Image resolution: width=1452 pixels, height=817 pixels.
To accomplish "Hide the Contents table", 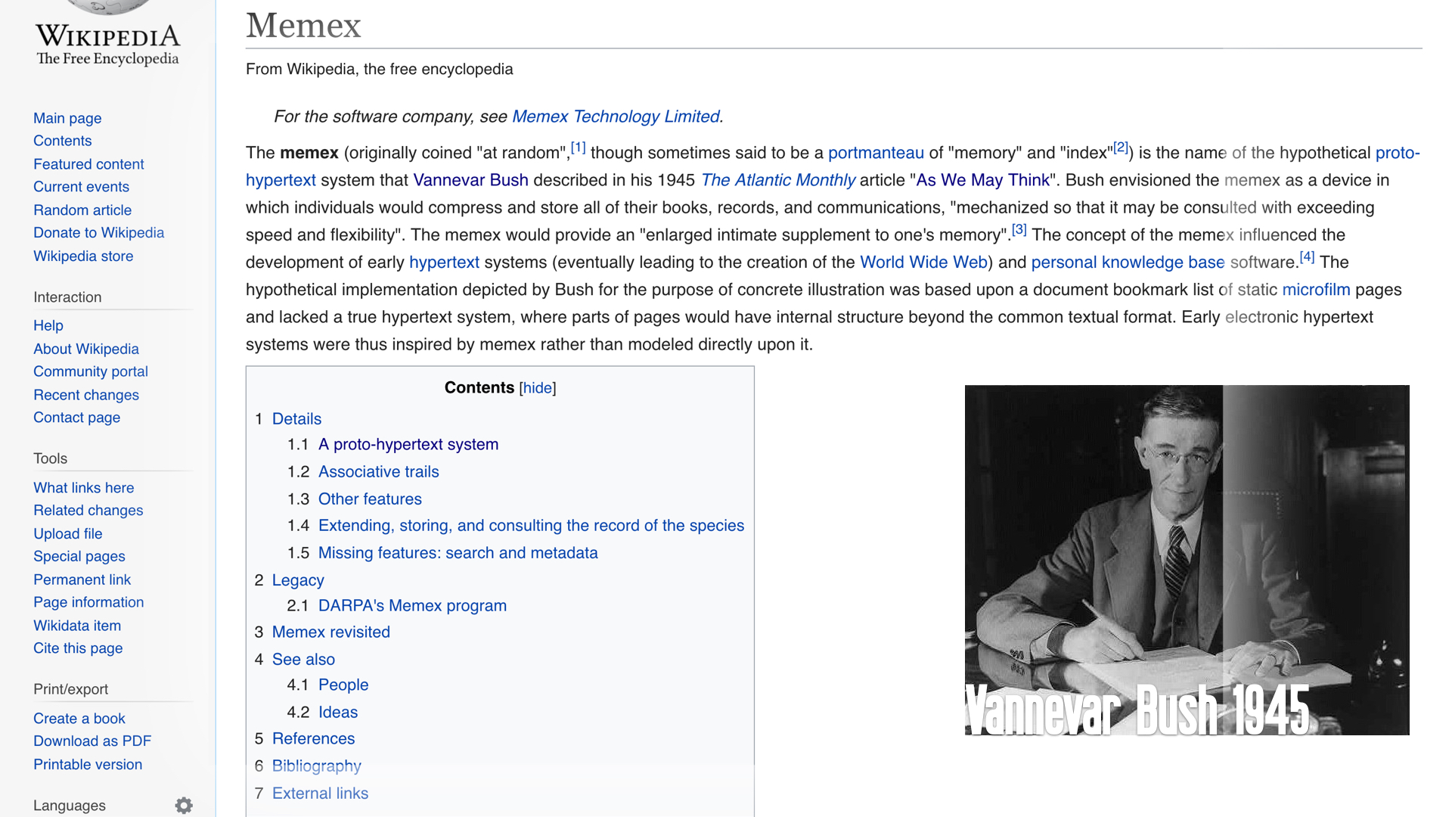I will pyautogui.click(x=538, y=388).
